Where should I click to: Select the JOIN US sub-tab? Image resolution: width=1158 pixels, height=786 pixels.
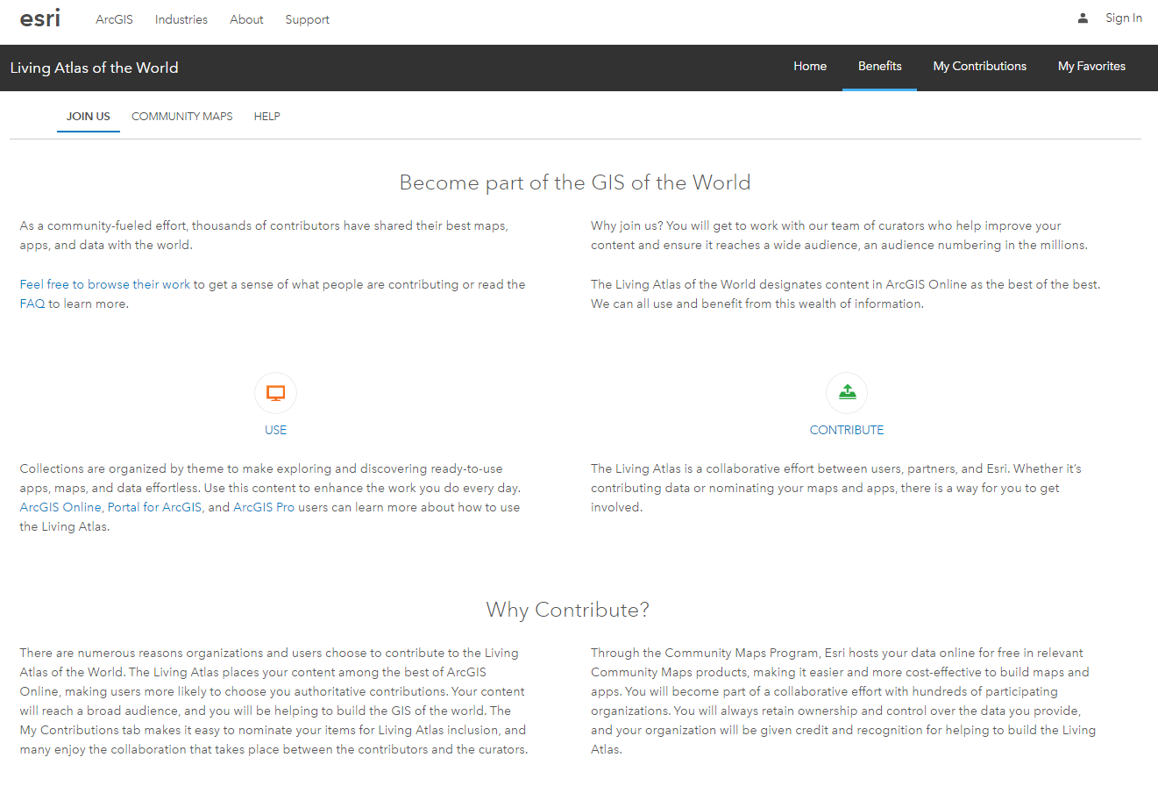pos(89,117)
